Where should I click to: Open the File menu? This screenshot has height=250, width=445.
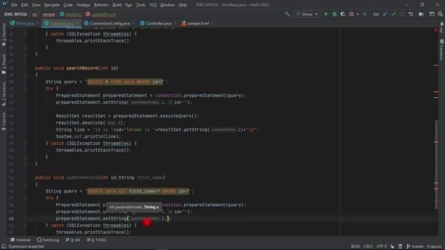[14, 5]
